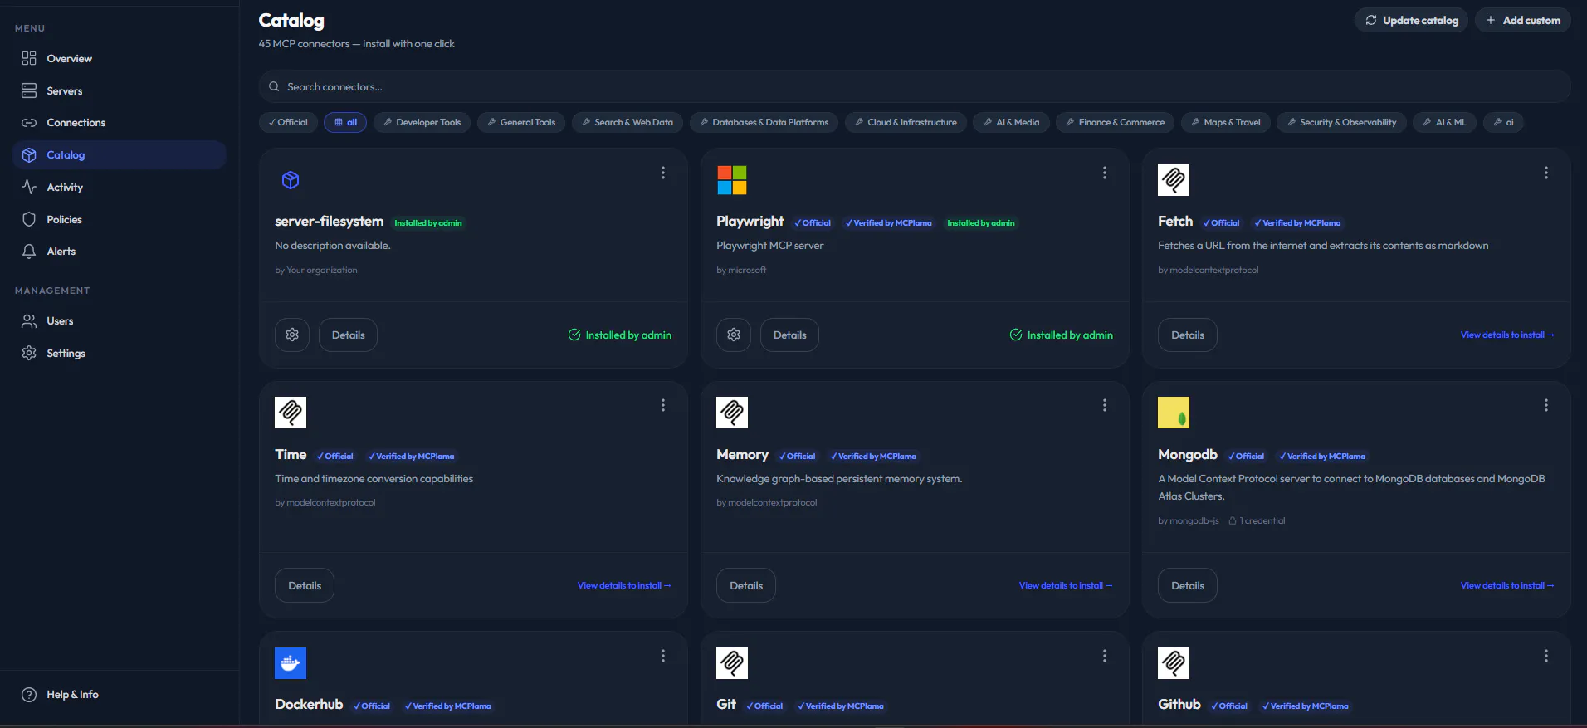1587x728 pixels.
Task: Click 'View details to install' for Time
Action: click(x=624, y=585)
